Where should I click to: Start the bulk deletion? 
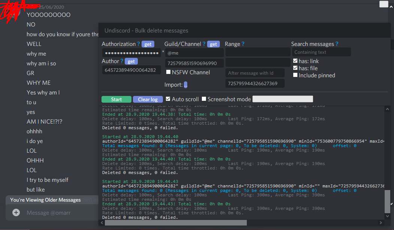pyautogui.click(x=116, y=99)
